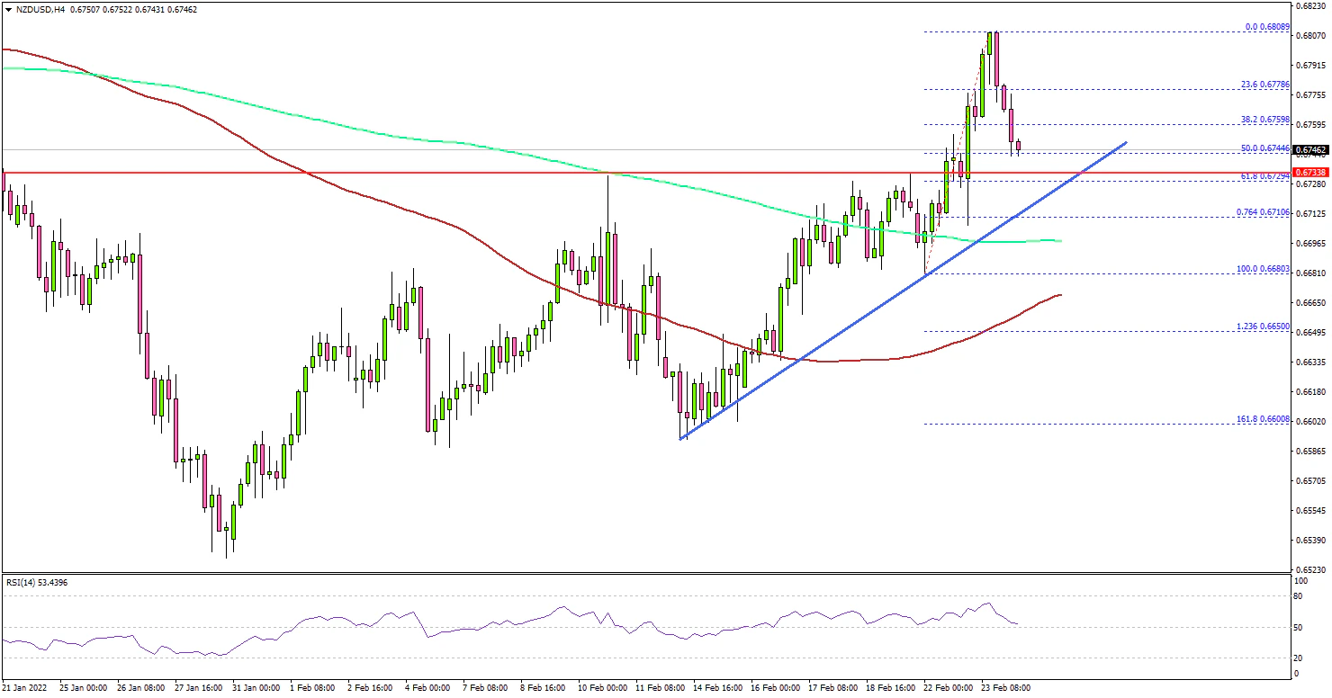The width and height of the screenshot is (1332, 698).
Task: Select the 50.0 Fibonacci level label
Action: [1266, 148]
